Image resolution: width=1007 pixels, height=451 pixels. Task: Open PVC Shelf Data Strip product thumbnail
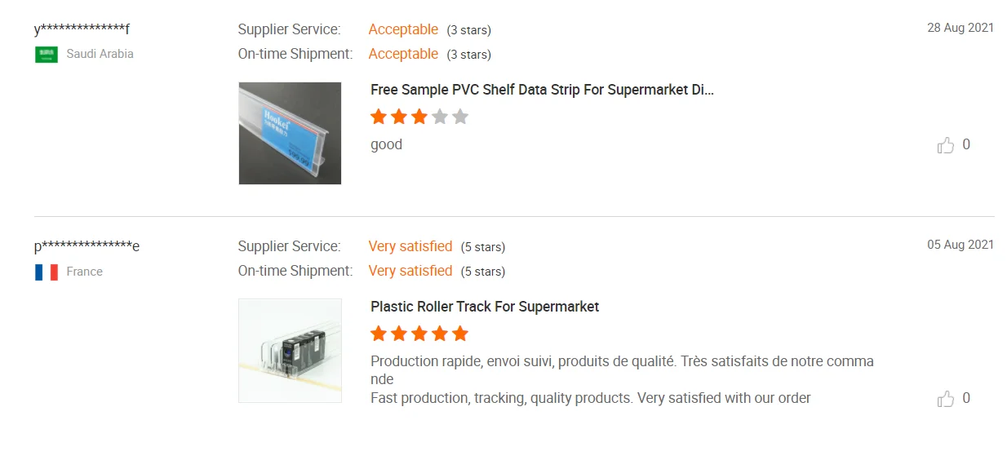click(290, 133)
